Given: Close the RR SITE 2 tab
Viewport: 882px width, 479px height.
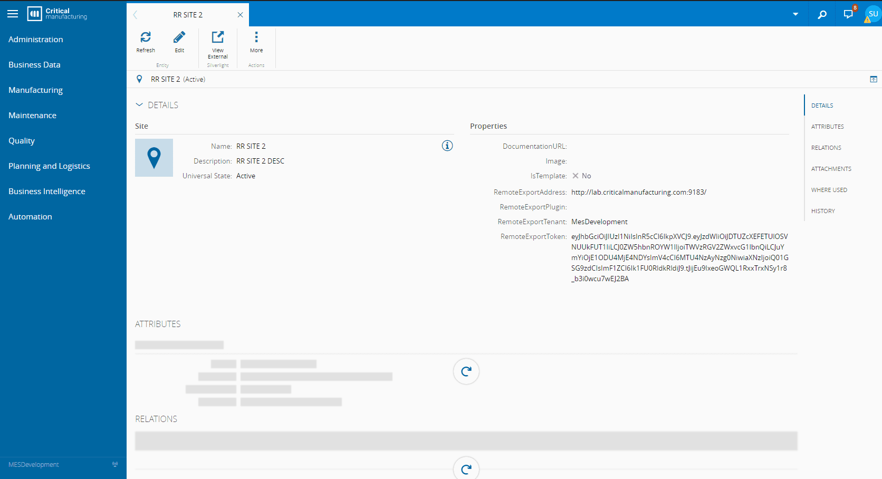Looking at the screenshot, I should (240, 15).
